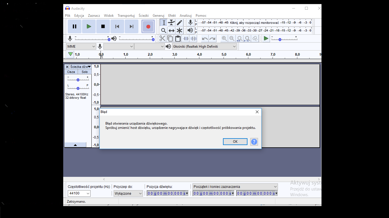Open the MME audio host dropdown
This screenshot has height=218, width=389.
coord(81,47)
